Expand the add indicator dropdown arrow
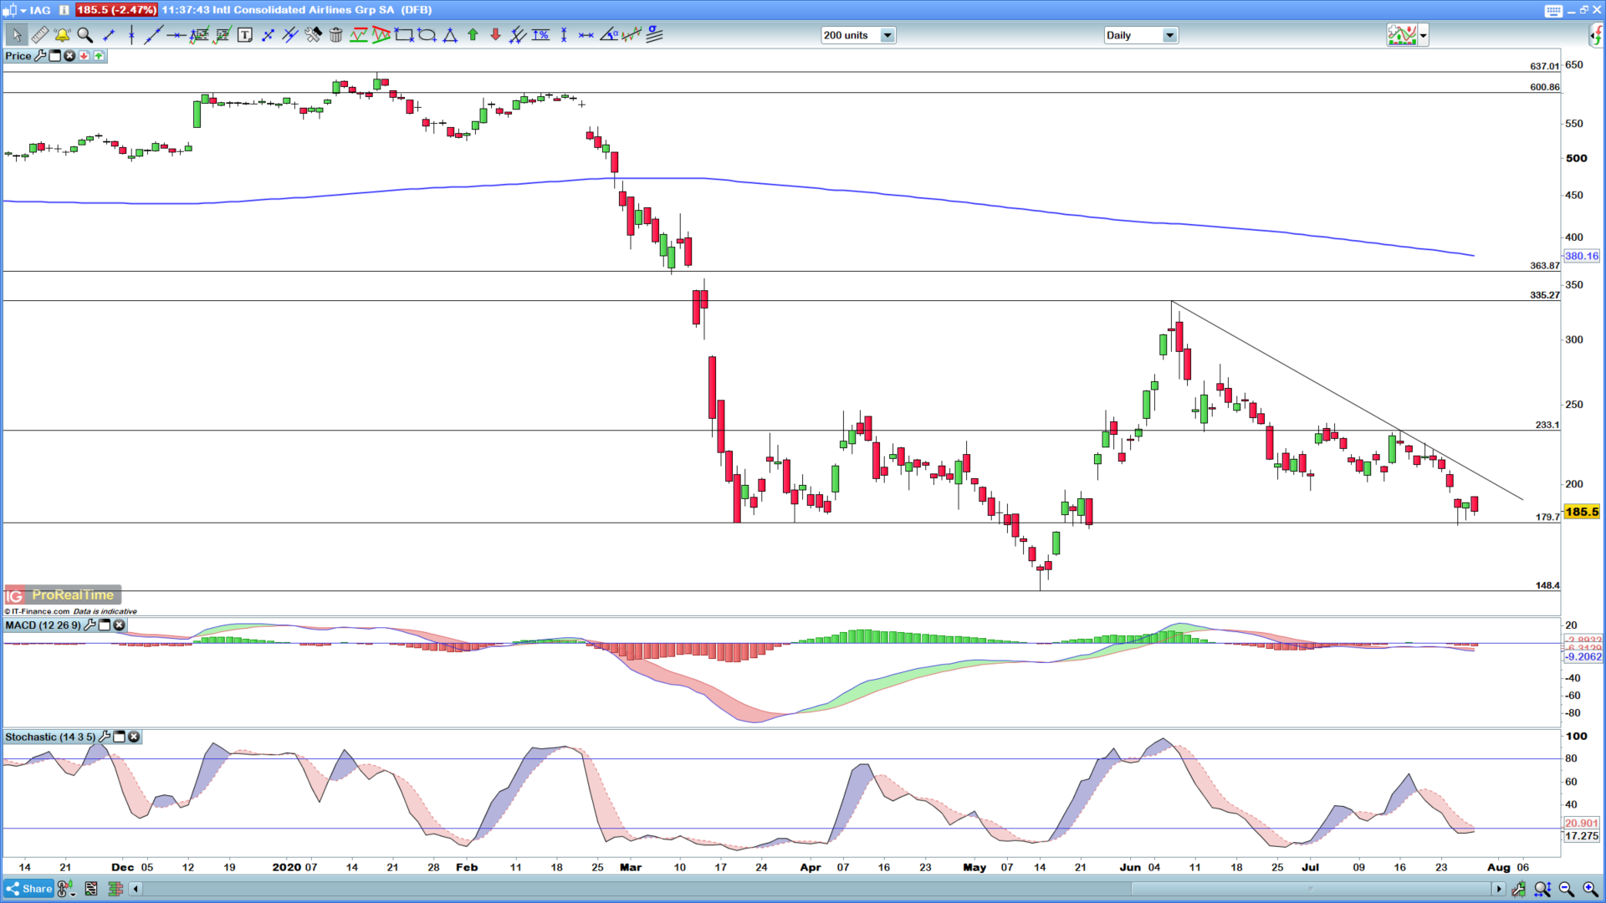This screenshot has height=903, width=1606. (1423, 35)
